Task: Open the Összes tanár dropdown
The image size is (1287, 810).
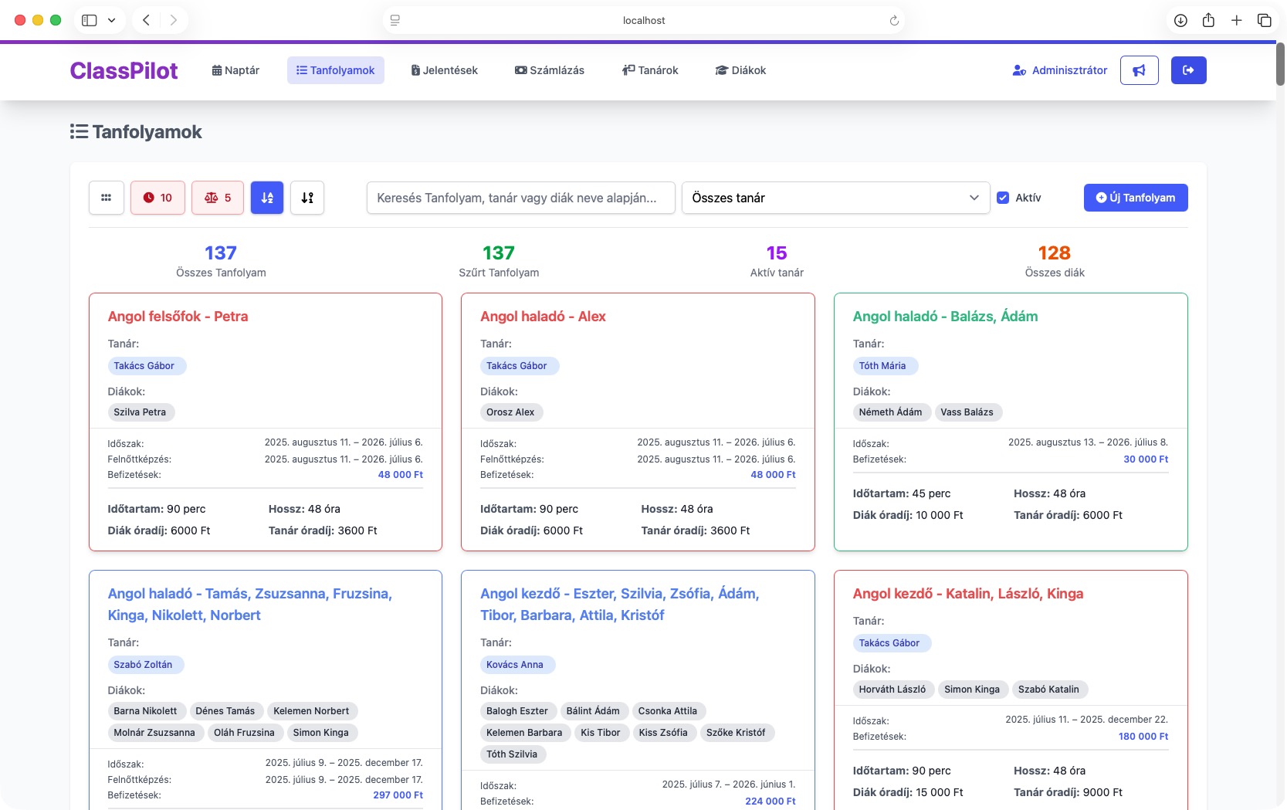Action: click(x=835, y=198)
